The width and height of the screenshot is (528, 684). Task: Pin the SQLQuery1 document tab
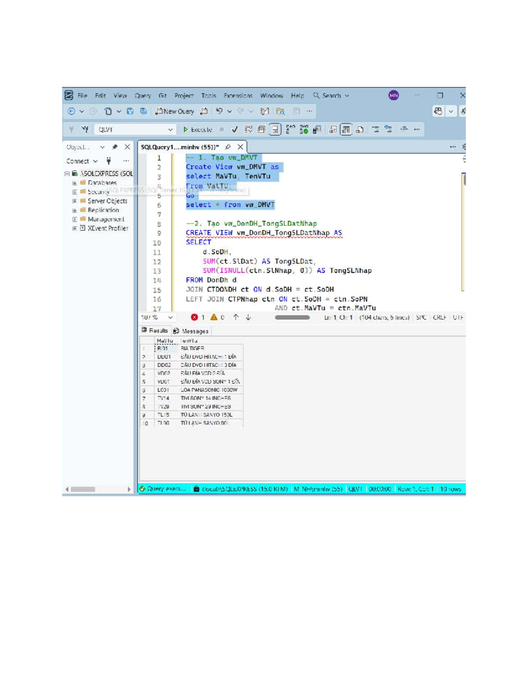[x=228, y=147]
